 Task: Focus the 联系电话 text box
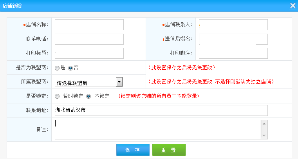[89, 39]
